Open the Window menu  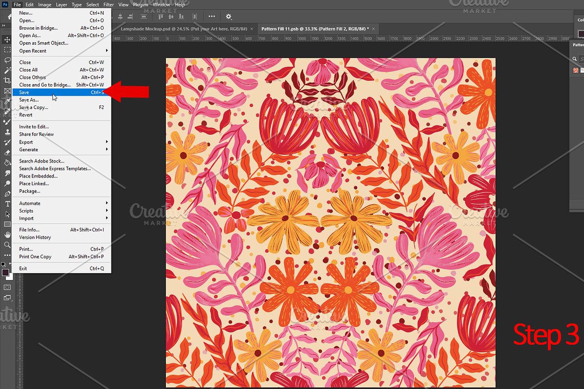[x=162, y=4]
